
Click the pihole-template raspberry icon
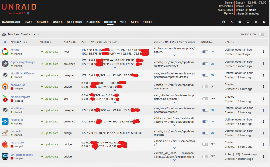pos(5,99)
